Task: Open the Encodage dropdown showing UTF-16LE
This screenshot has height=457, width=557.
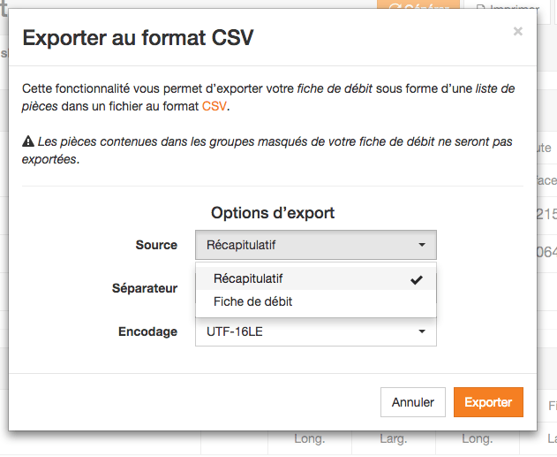Action: point(316,331)
